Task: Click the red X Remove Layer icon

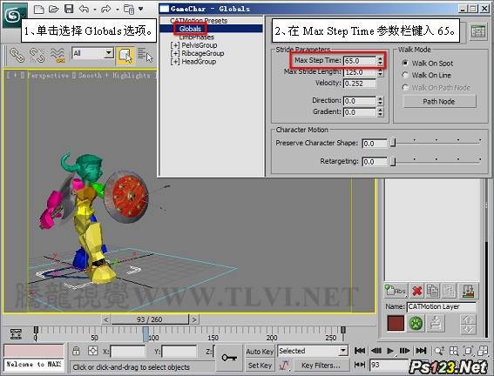Action: coord(416,291)
